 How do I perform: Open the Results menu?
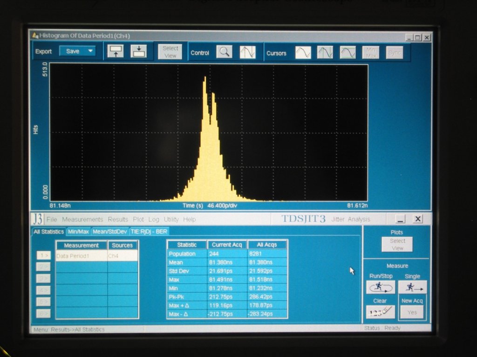tap(118, 219)
